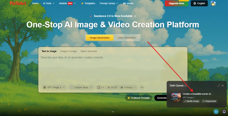Focus the prompt description text area
This screenshot has height=116, width=228.
point(113,69)
